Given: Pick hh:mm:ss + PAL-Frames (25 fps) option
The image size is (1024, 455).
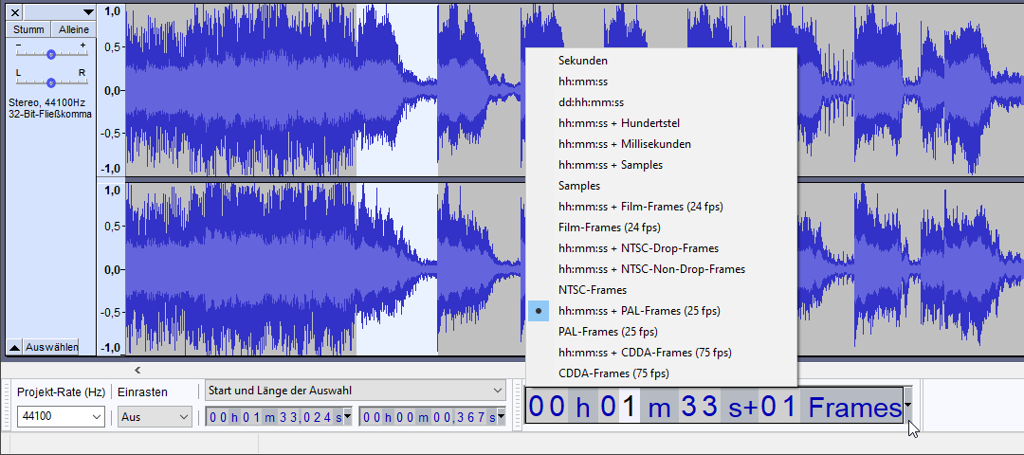Looking at the screenshot, I should coord(638,311).
